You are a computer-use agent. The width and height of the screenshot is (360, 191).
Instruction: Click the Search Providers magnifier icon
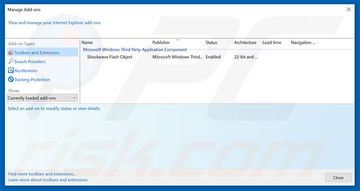(11, 61)
